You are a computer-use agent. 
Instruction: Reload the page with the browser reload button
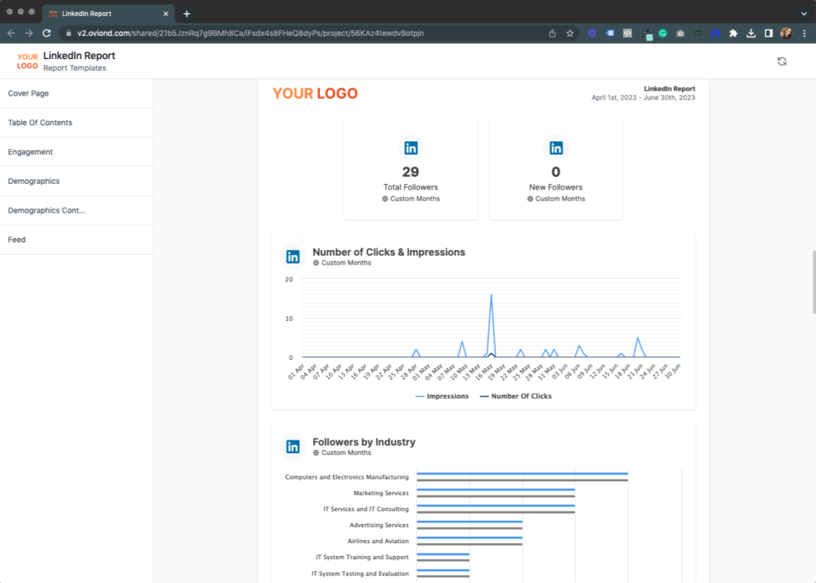47,33
